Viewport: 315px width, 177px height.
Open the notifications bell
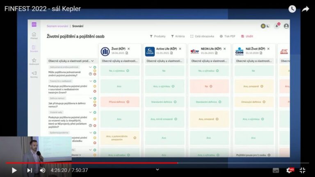coord(277,26)
